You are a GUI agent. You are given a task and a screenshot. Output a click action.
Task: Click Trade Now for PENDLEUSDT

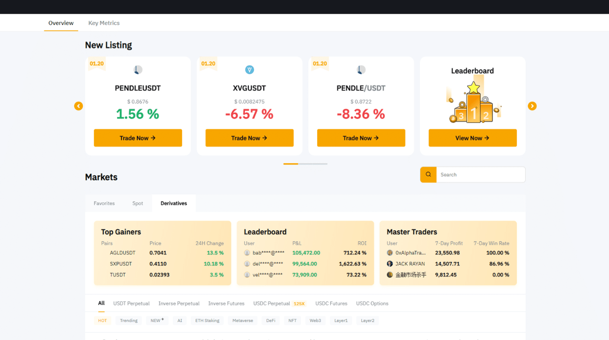click(x=138, y=138)
